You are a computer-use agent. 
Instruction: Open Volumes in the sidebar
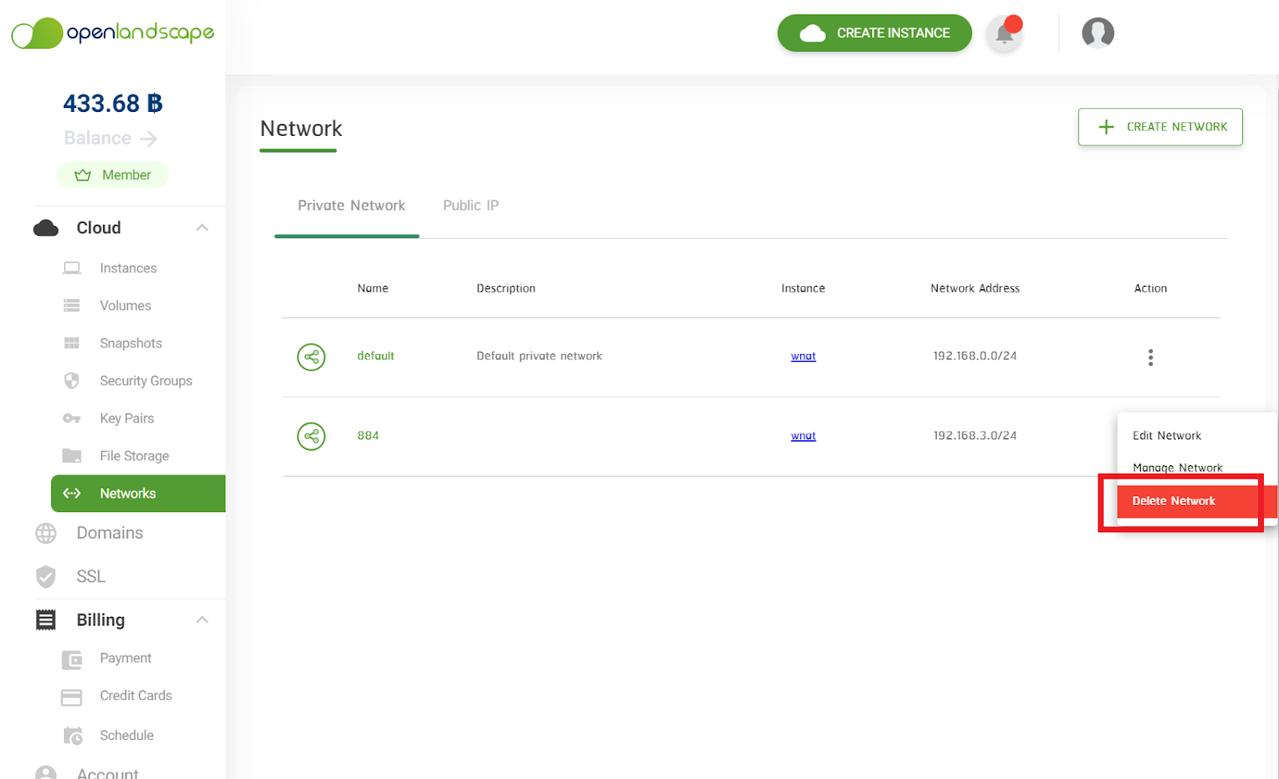[126, 306]
